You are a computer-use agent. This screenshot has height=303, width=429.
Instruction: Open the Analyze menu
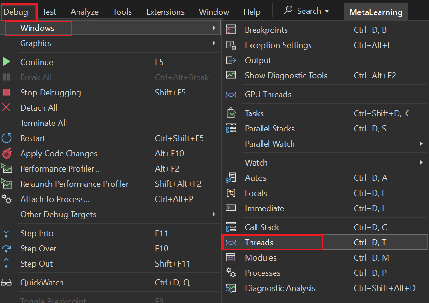point(85,12)
